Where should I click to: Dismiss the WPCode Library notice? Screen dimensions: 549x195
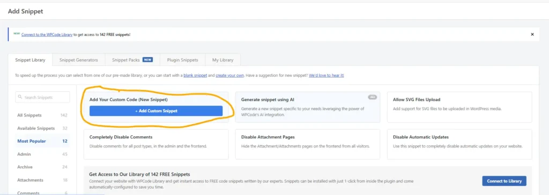pos(532,35)
